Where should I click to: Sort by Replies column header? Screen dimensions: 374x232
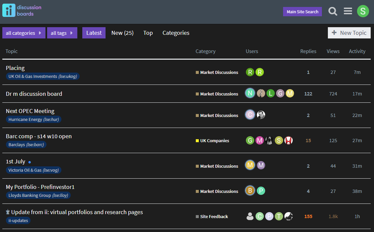point(308,51)
